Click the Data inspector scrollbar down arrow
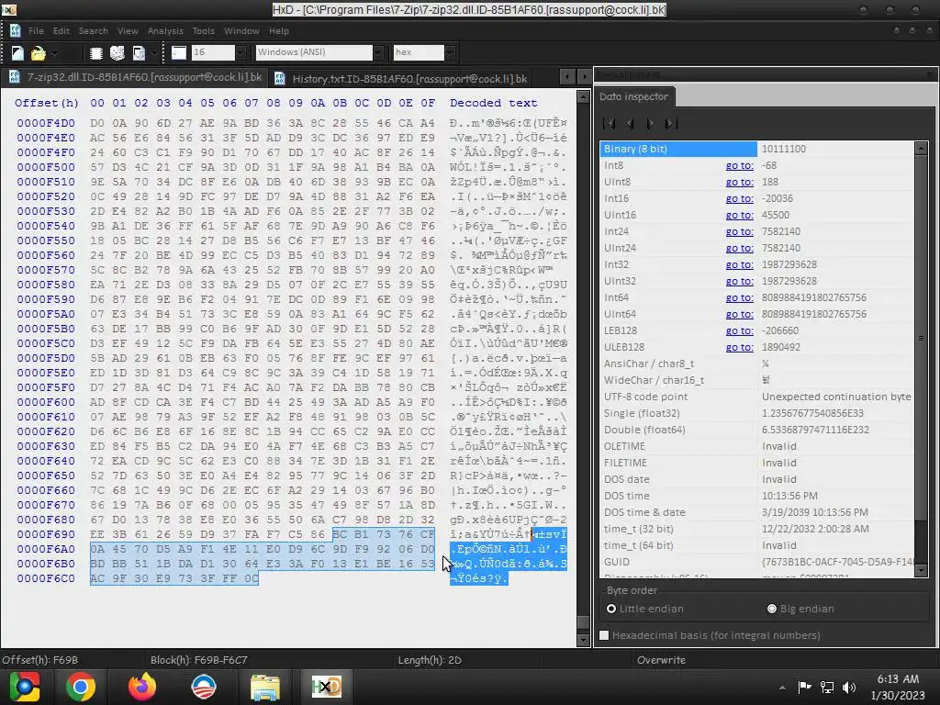 [x=922, y=571]
